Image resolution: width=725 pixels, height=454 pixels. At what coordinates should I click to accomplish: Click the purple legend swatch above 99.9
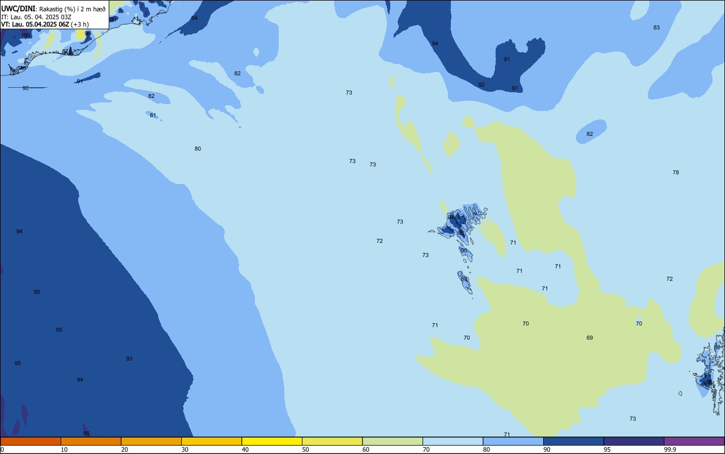694,441
